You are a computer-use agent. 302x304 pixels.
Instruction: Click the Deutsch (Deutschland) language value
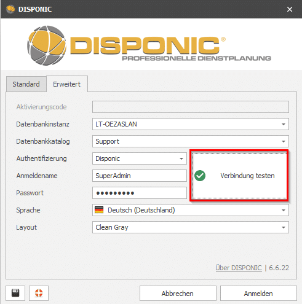point(141,210)
